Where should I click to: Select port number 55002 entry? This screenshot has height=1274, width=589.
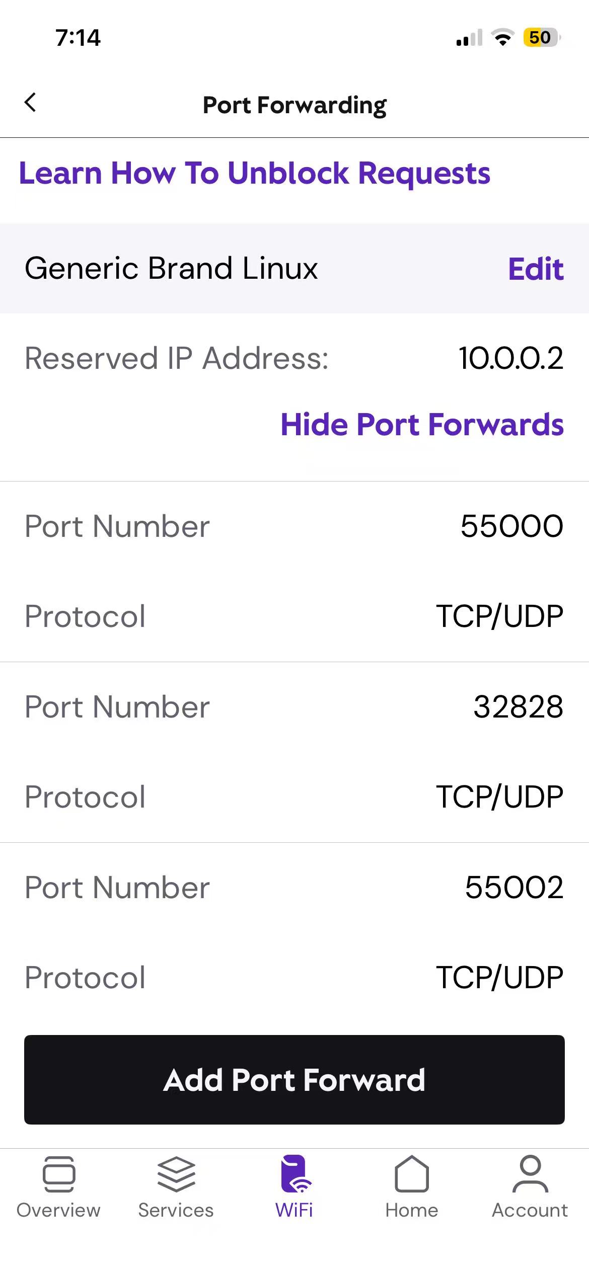pyautogui.click(x=514, y=887)
